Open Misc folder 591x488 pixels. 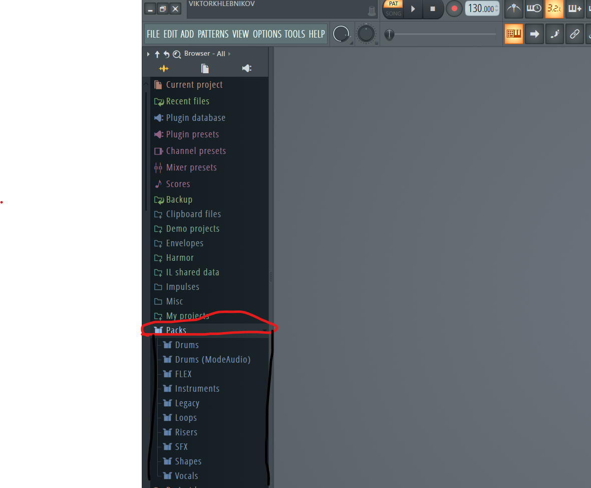click(209, 301)
